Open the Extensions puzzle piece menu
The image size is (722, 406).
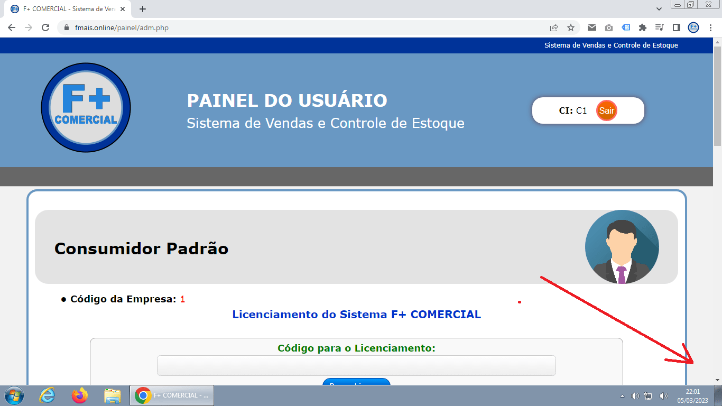click(x=643, y=27)
